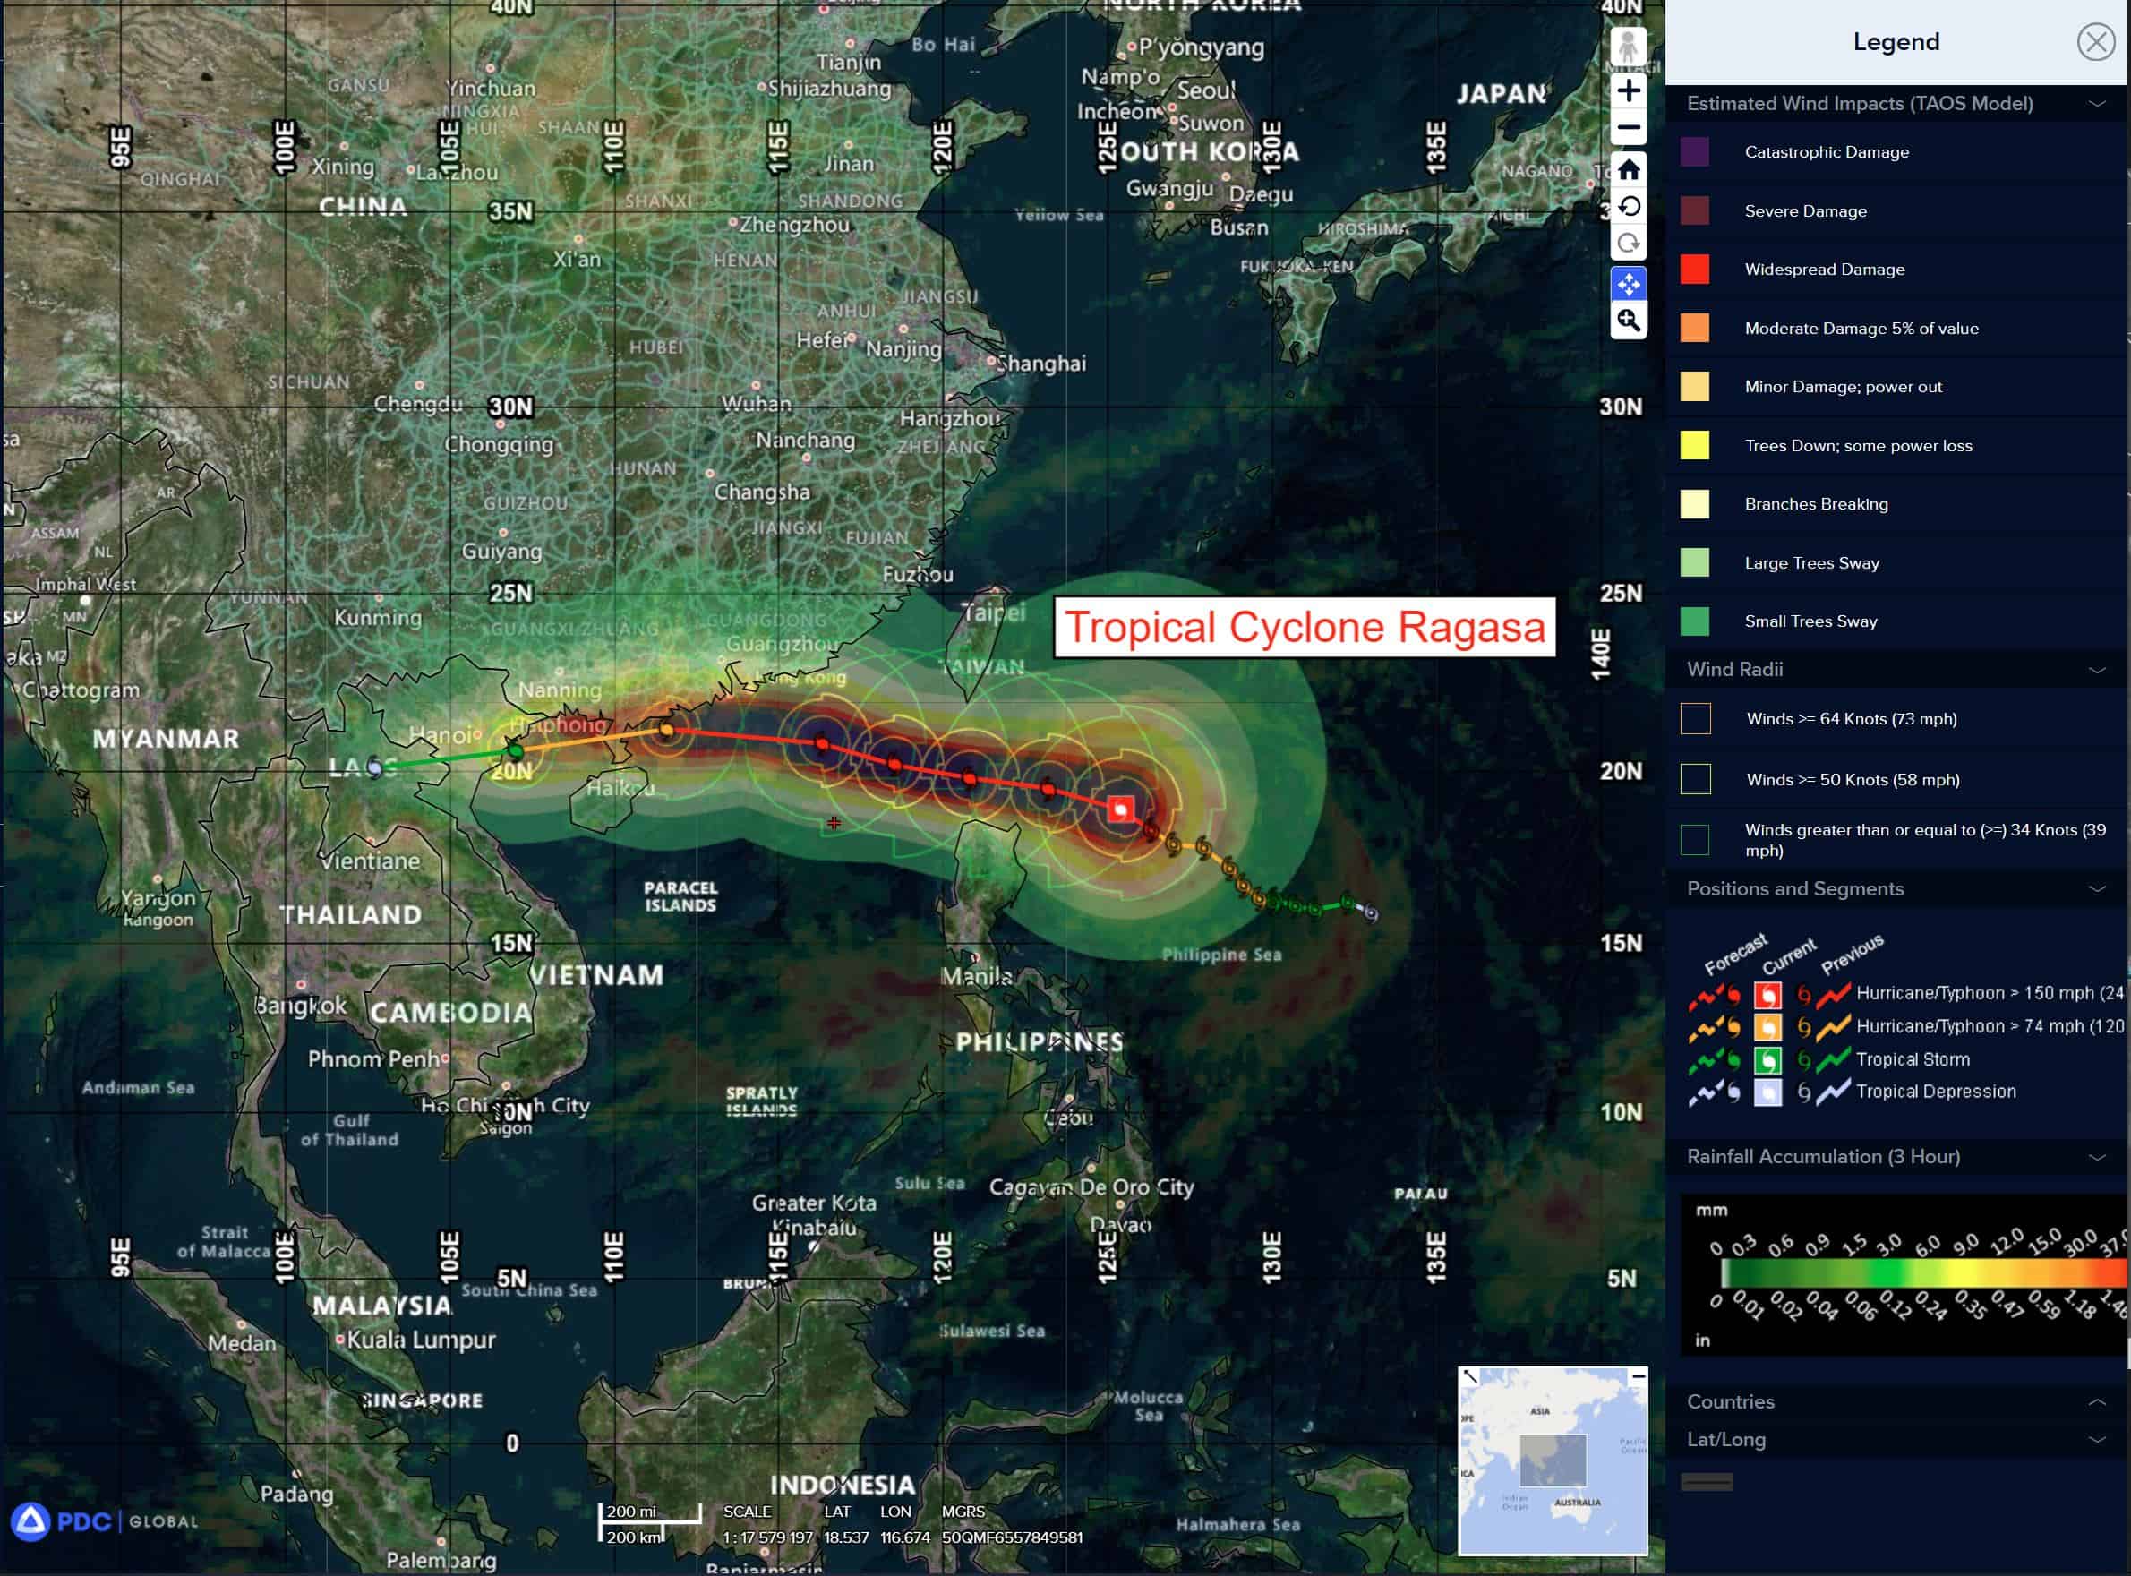This screenshot has width=2131, height=1576.
Task: Close the Legend panel
Action: (2096, 42)
